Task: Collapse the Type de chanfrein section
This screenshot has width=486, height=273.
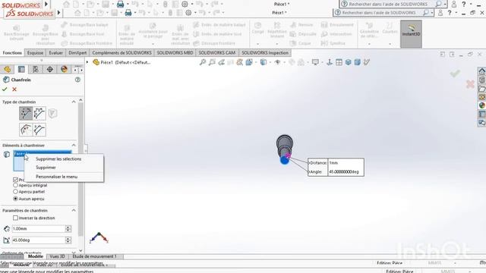Action: click(74, 102)
